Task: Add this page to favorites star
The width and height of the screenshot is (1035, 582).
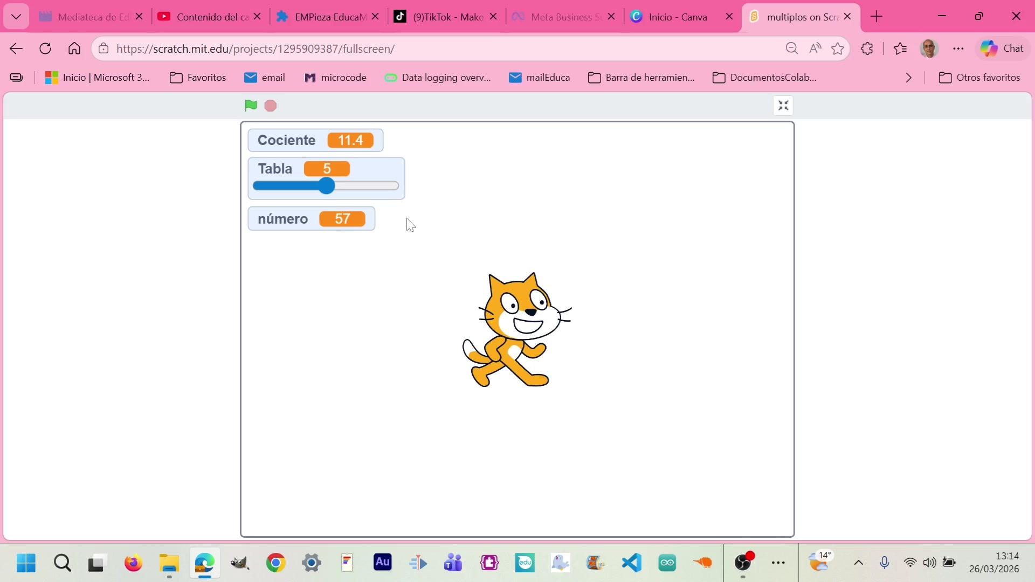Action: (x=838, y=48)
